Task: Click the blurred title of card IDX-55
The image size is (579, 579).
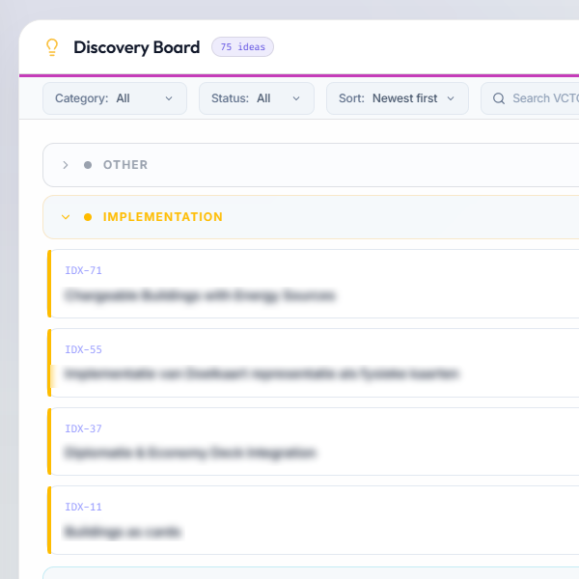Action: [262, 374]
